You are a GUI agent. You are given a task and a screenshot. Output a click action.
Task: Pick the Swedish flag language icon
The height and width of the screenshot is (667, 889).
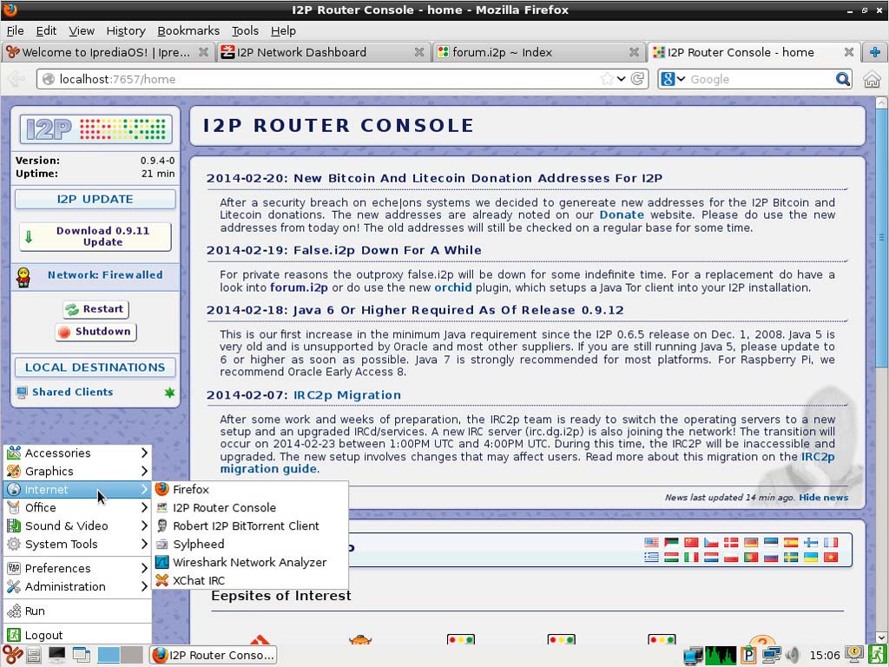[x=790, y=557]
